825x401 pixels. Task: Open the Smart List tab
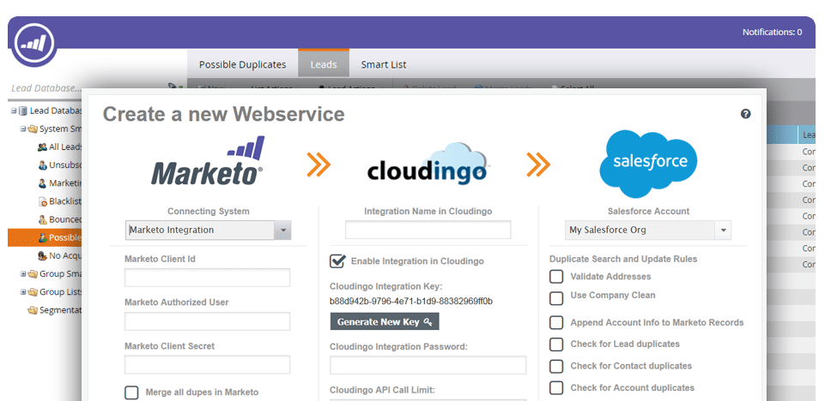[x=384, y=64]
